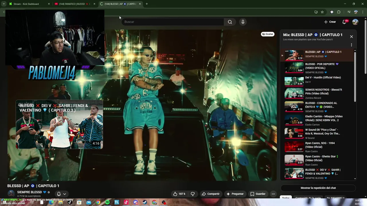Close the FANATICO | BLESSD tab
The height and width of the screenshot is (206, 367).
point(94,4)
